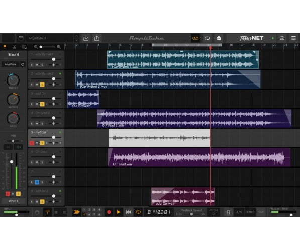Viewport: 300px width, 250px height.
Task: Step to next preset with down arrow
Action: pos(76,40)
